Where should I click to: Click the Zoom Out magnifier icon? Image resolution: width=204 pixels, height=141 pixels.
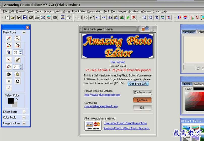(x=144, y=17)
